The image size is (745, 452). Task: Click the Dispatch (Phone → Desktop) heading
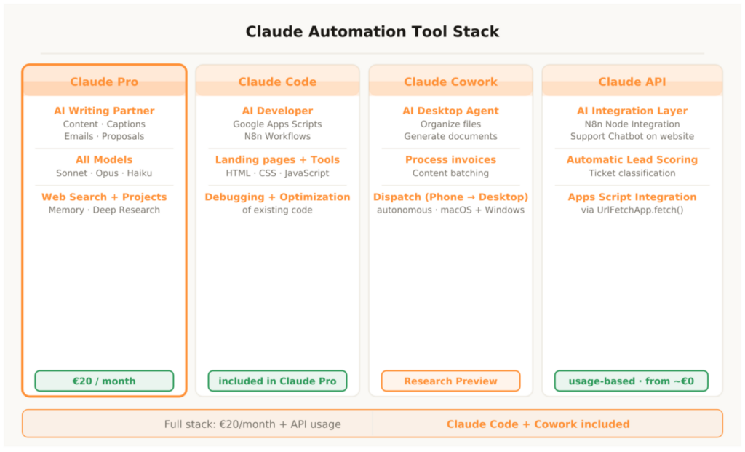pos(450,197)
